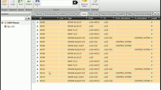
Task: Switch to the Other wires tab
Action: (93, 14)
